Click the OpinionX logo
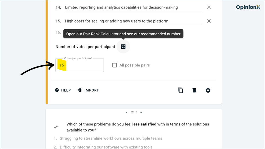 pos(248,7)
